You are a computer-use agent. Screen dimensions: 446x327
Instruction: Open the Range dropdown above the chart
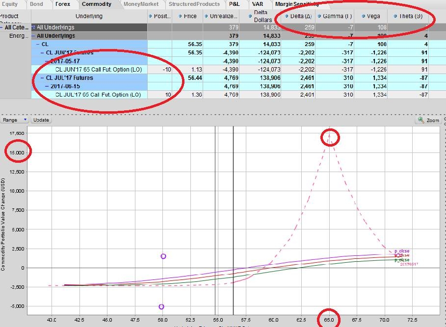[14, 120]
